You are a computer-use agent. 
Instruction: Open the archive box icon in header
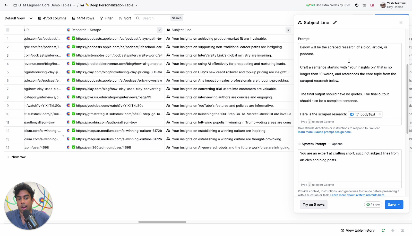pyautogui.click(x=364, y=5)
